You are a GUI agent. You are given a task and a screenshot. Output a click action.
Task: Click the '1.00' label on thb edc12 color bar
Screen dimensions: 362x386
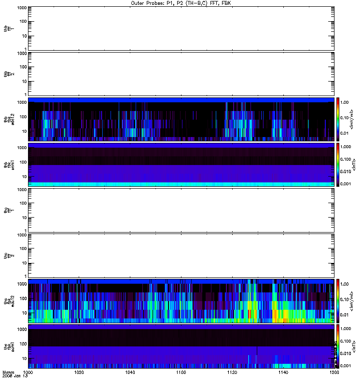[x=344, y=102]
